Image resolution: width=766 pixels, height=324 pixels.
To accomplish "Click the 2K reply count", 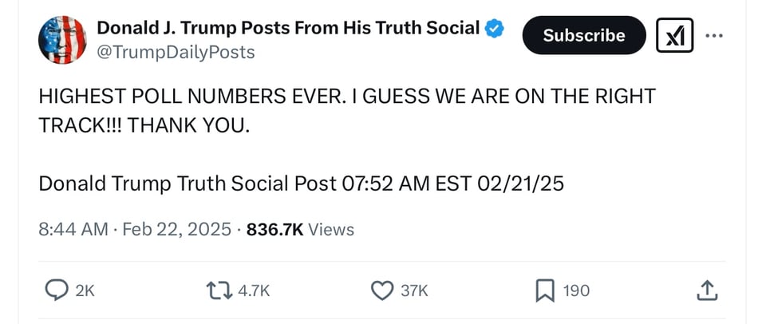I will pyautogui.click(x=85, y=291).
